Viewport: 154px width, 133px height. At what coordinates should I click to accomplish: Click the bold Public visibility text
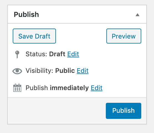65,71
